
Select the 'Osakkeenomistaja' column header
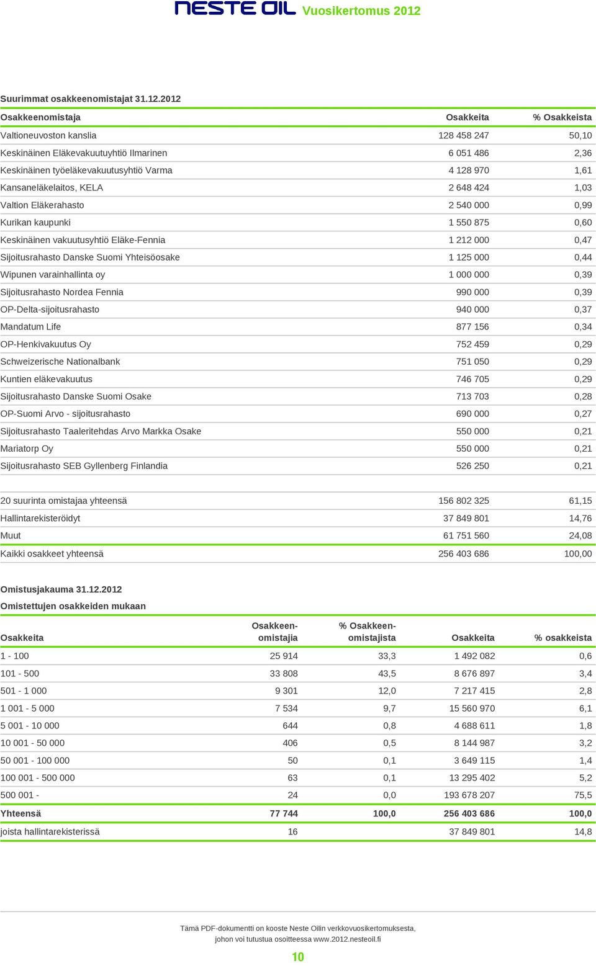(40, 117)
